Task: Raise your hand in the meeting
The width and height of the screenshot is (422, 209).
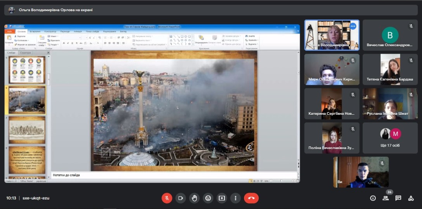Action: coord(194,198)
